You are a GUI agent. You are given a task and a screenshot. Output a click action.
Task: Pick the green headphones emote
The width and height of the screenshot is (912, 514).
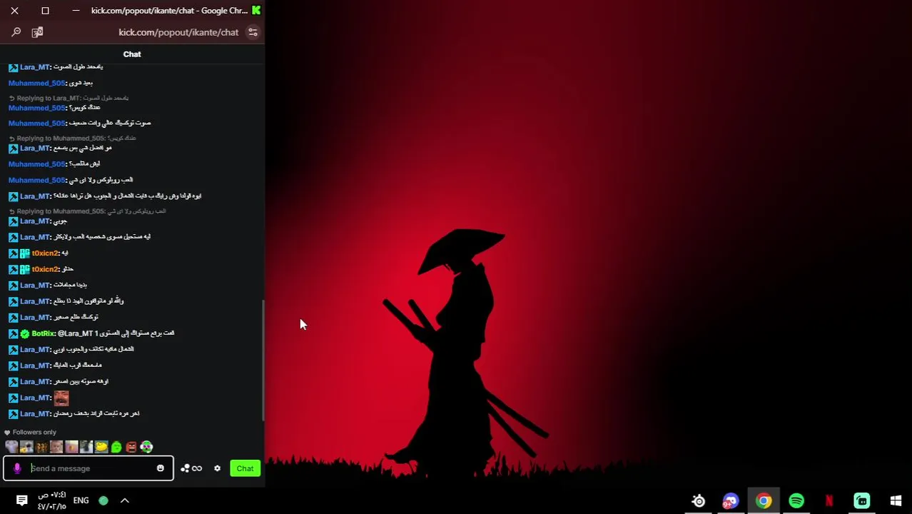146,447
